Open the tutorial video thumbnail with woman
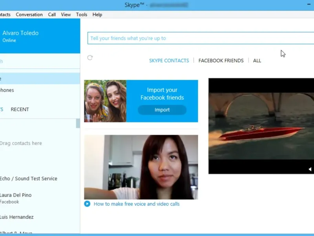Image resolution: width=314 pixels, height=236 pixels. 141,167
